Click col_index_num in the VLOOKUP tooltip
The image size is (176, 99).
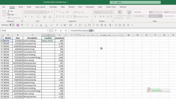click(105, 35)
